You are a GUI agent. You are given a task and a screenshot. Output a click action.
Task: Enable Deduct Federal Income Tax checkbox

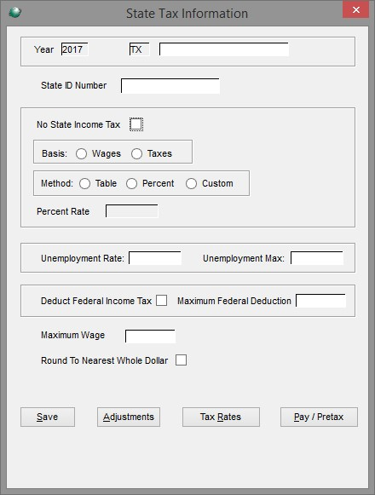[161, 300]
